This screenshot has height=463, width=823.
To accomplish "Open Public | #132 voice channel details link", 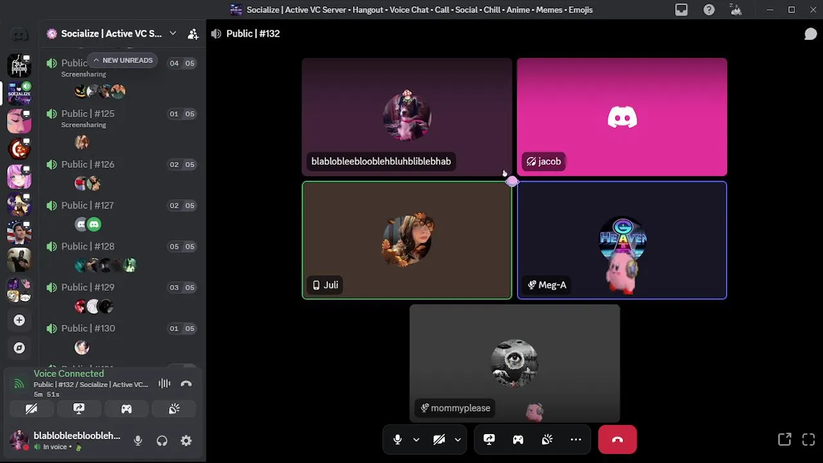I will pos(91,385).
